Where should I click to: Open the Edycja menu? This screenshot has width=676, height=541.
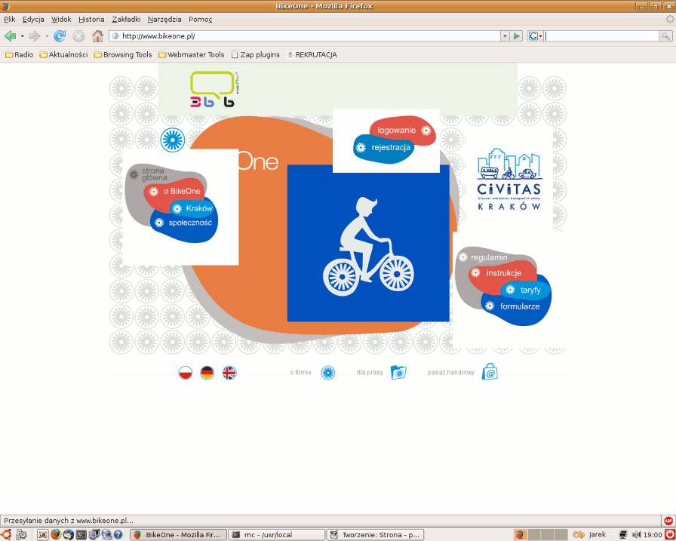coord(33,20)
